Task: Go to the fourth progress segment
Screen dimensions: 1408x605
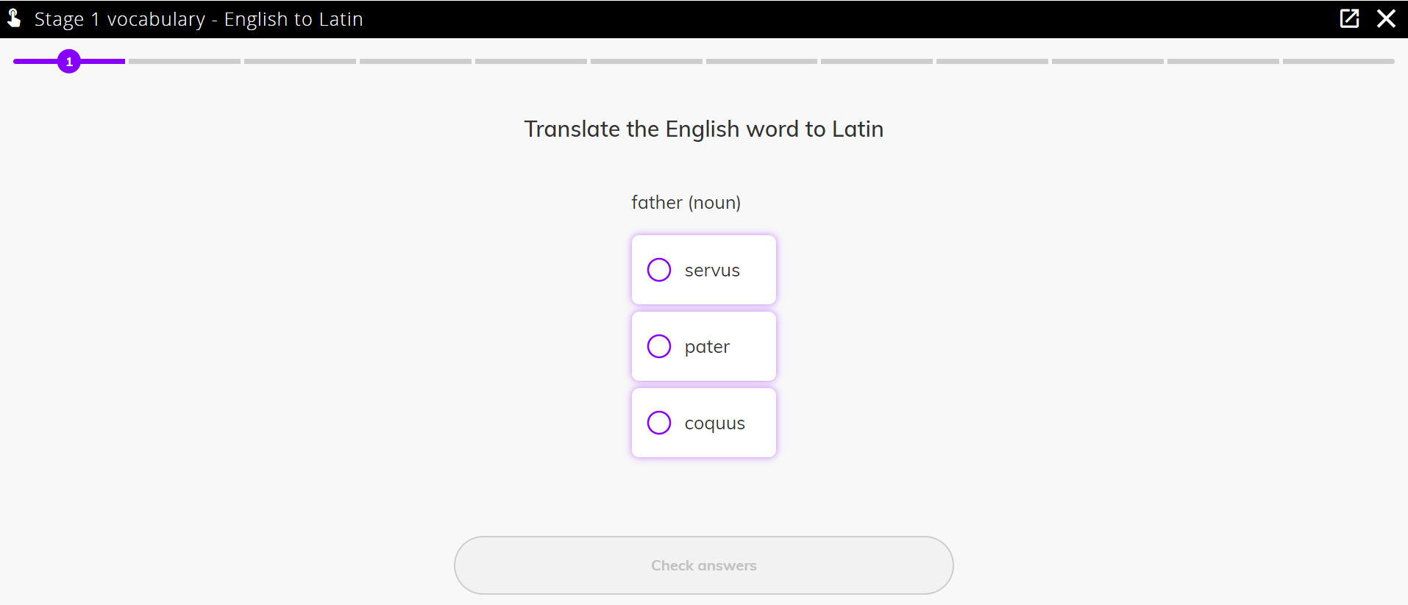Action: [416, 62]
